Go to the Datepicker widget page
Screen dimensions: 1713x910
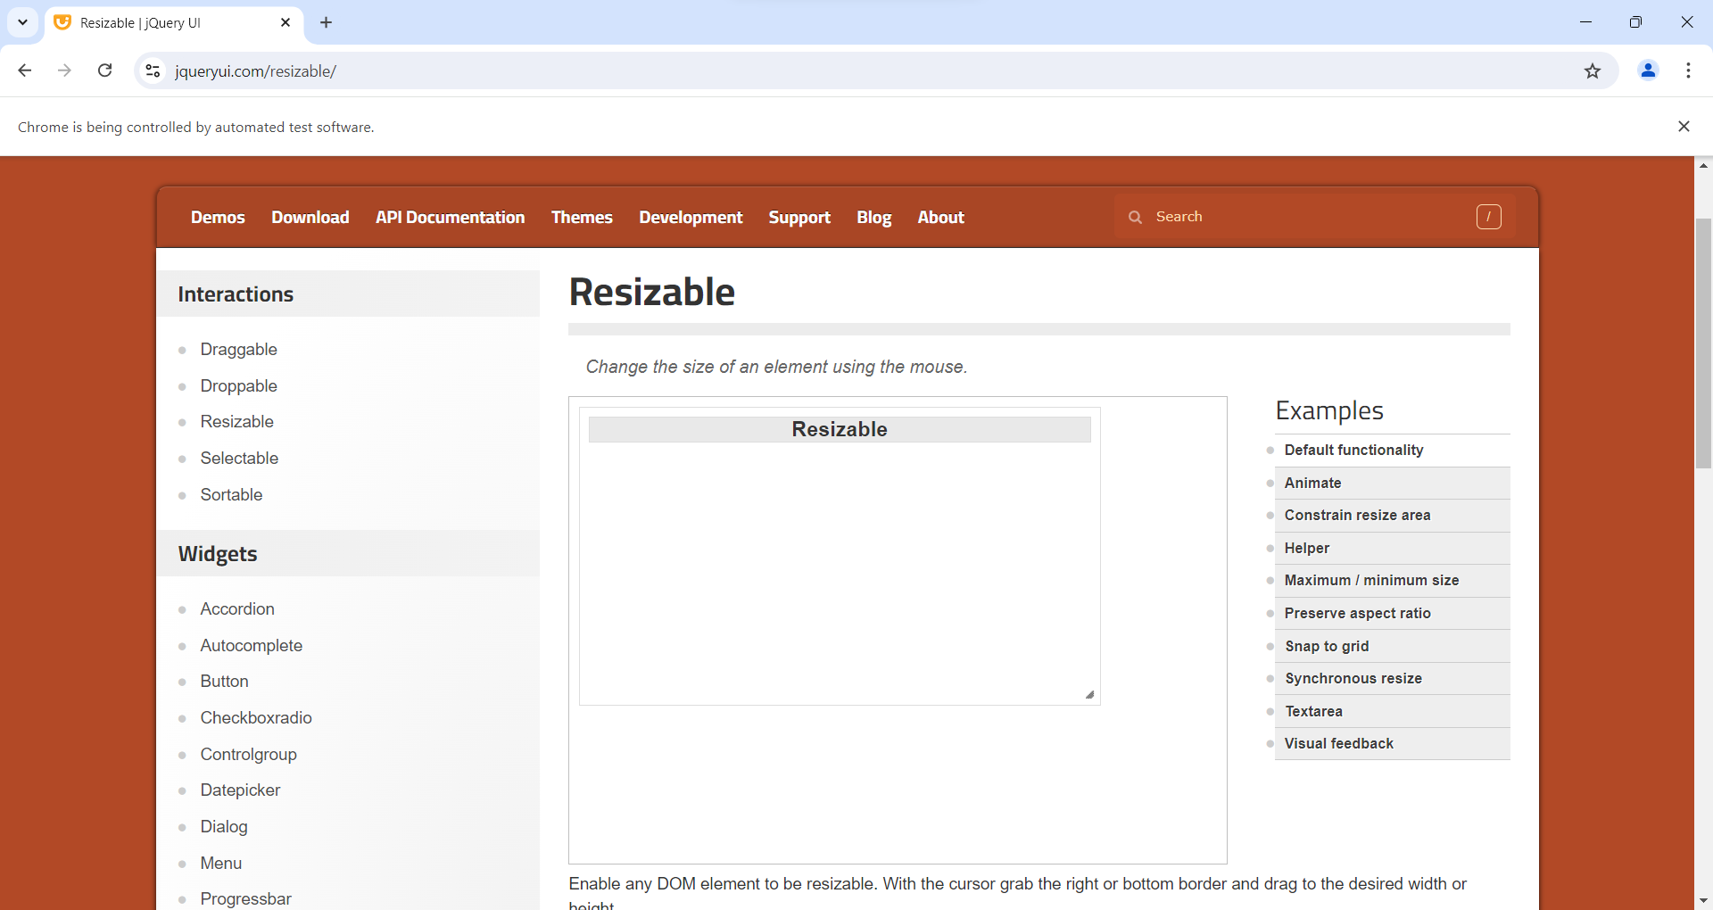click(240, 790)
